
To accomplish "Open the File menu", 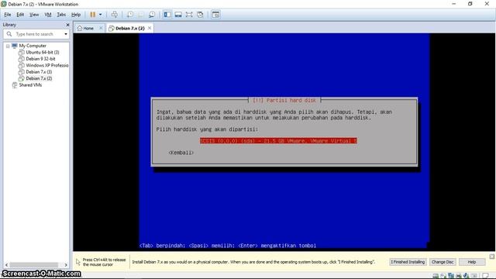I will [x=8, y=15].
